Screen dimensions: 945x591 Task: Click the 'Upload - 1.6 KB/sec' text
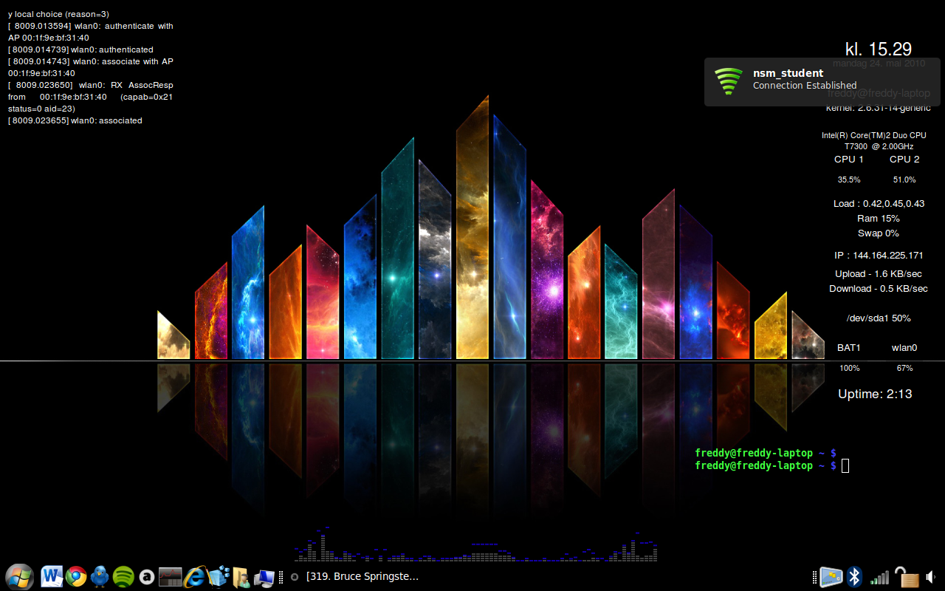point(879,273)
